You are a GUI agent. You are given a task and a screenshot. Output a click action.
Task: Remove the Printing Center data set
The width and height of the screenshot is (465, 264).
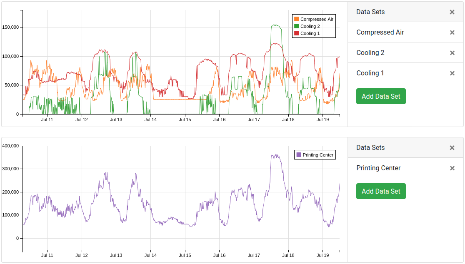pyautogui.click(x=452, y=168)
